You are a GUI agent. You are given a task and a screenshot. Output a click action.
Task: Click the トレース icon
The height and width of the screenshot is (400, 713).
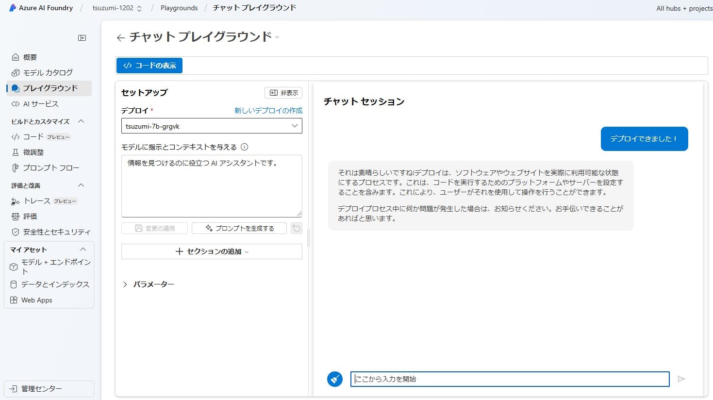click(16, 201)
